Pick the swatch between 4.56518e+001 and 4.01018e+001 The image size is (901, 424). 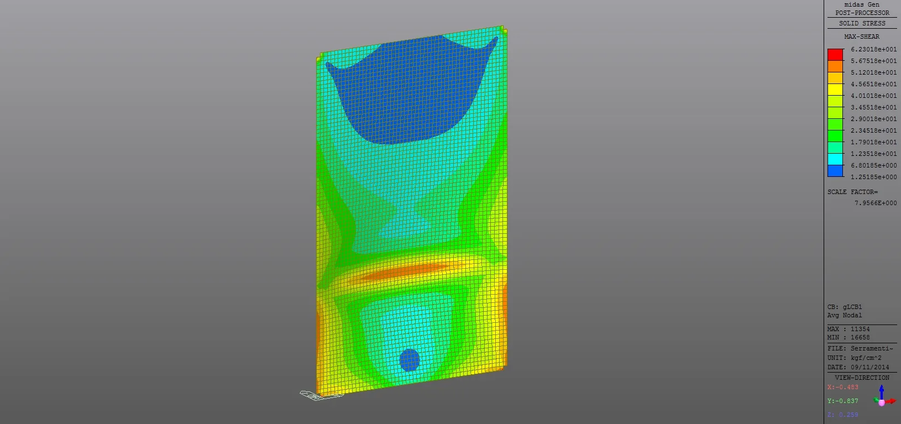[835, 90]
